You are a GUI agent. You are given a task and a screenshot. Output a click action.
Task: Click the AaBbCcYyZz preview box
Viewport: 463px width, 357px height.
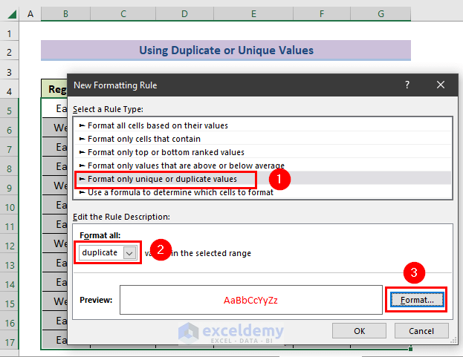click(x=251, y=300)
